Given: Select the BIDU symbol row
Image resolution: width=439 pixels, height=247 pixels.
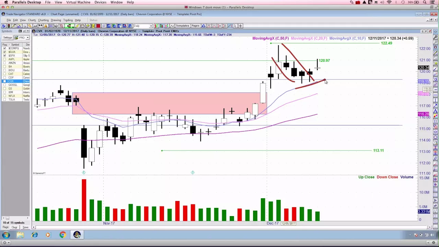Looking at the screenshot, I should [x=16, y=70].
